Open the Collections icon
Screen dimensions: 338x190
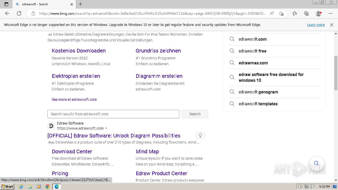[306, 13]
